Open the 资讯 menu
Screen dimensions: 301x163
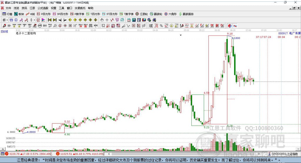(x=24, y=8)
